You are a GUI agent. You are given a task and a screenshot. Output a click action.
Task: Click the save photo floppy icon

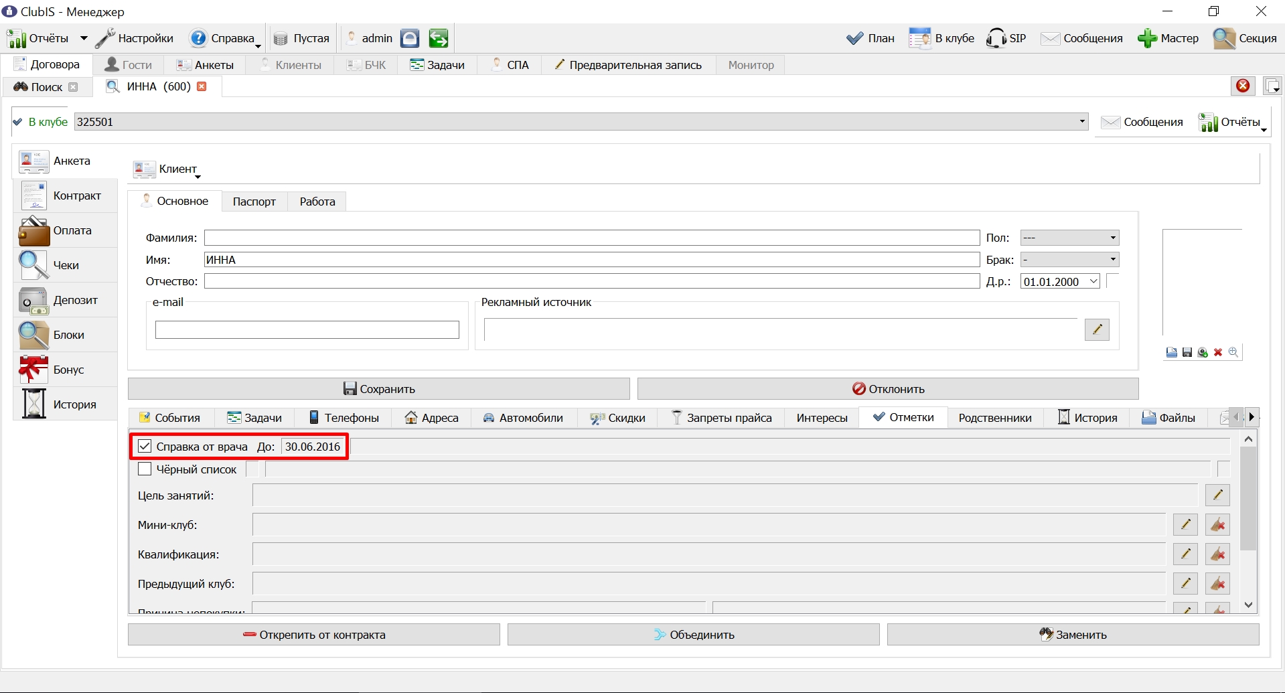tap(1187, 352)
